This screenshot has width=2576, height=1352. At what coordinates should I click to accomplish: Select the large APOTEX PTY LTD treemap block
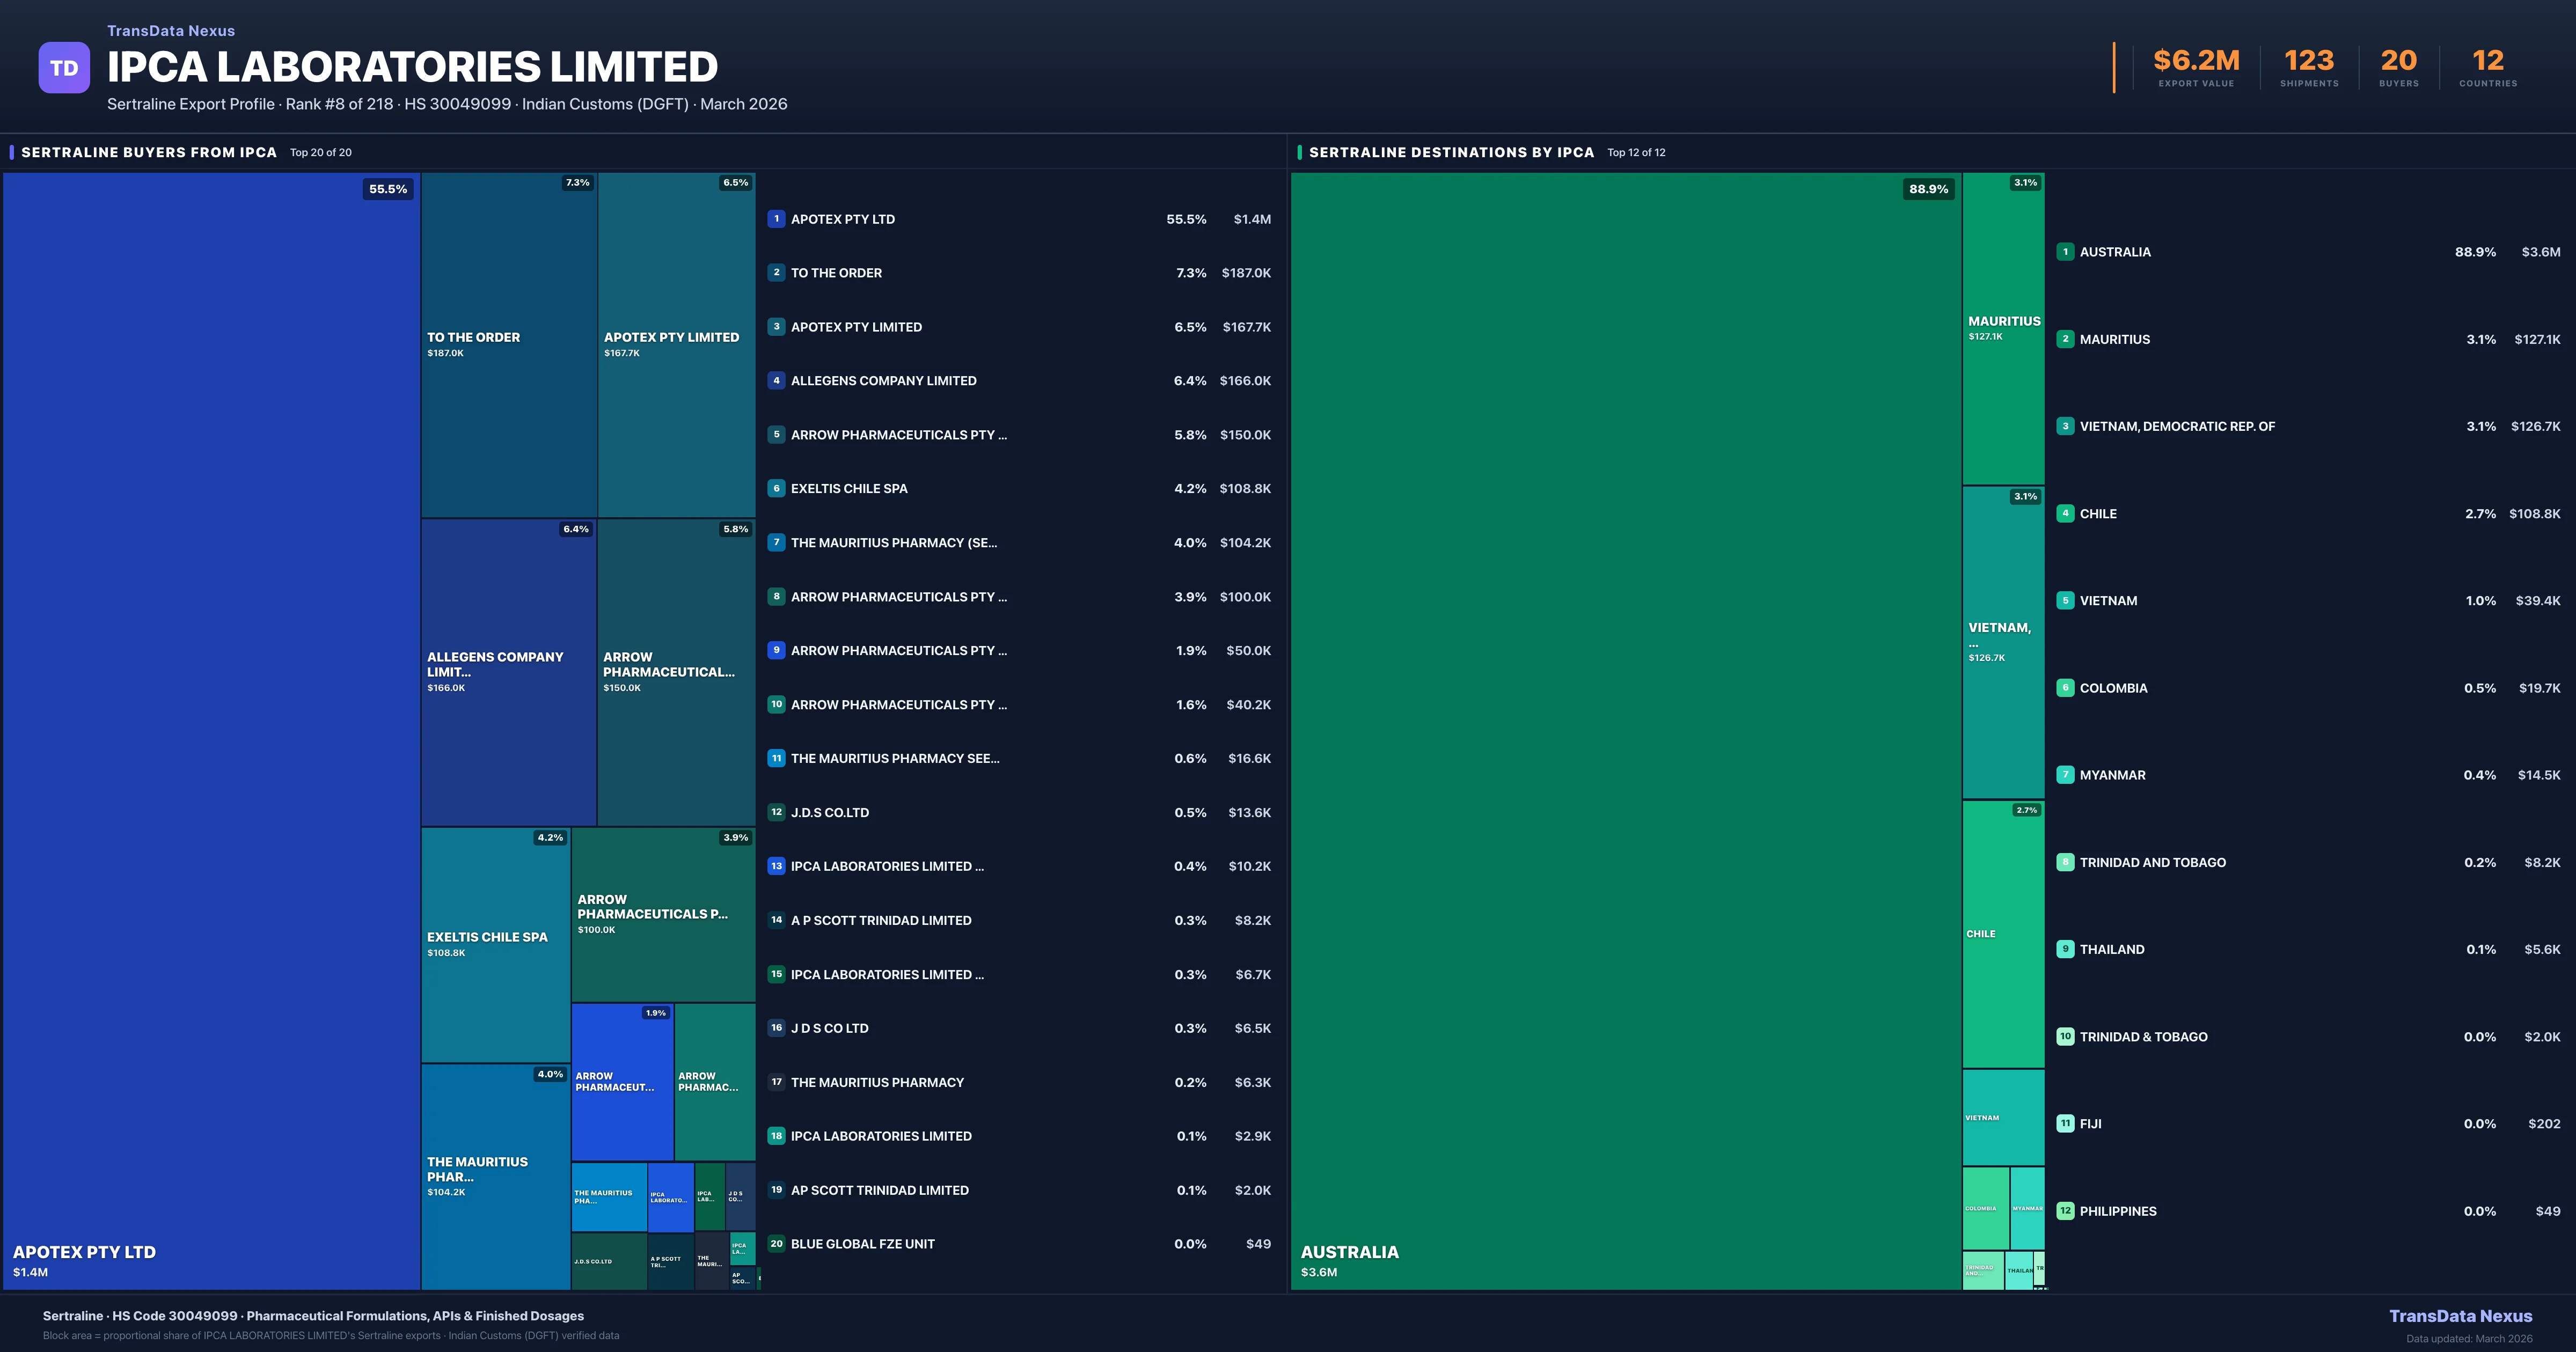210,730
